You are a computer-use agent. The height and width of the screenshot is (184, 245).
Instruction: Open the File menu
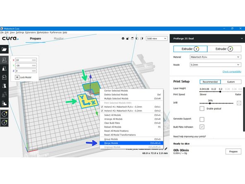(2, 33)
